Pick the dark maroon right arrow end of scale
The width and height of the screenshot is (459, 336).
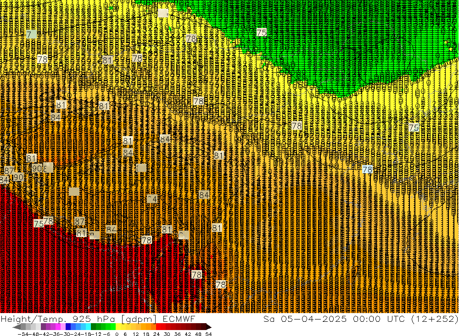pos(208,327)
